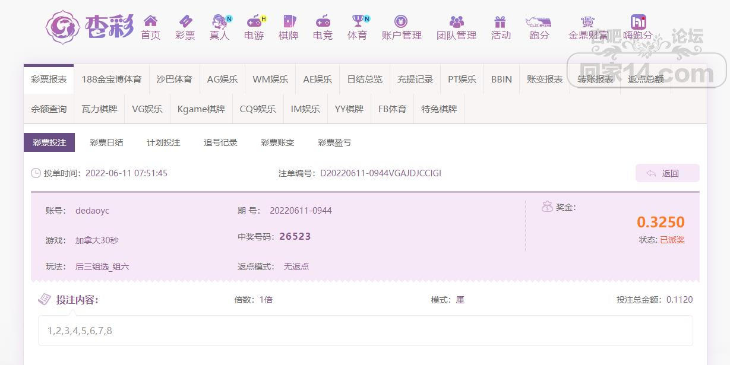The width and height of the screenshot is (730, 365).
Task: Switch to the BBIN tab
Action: point(501,79)
